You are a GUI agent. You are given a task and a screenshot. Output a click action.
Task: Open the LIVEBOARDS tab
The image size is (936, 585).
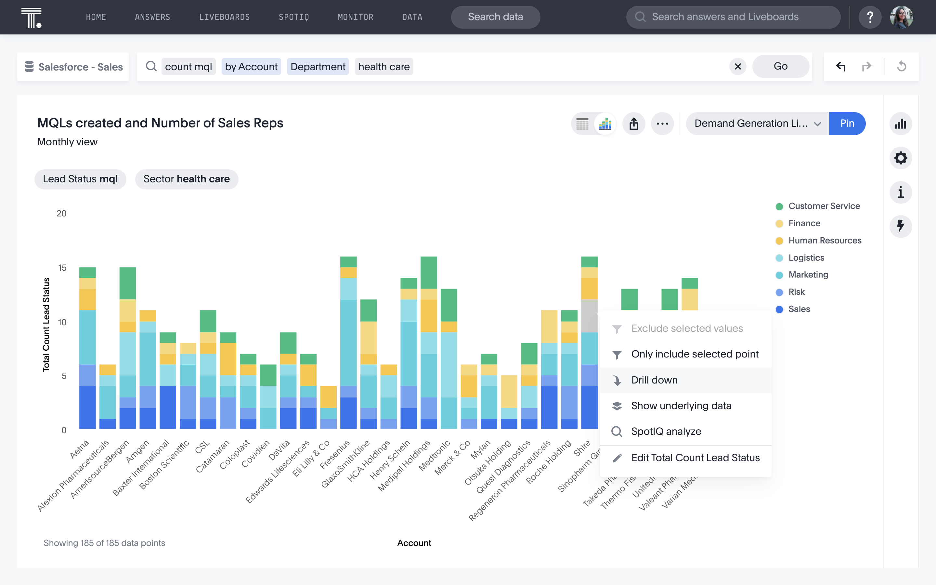coord(224,17)
